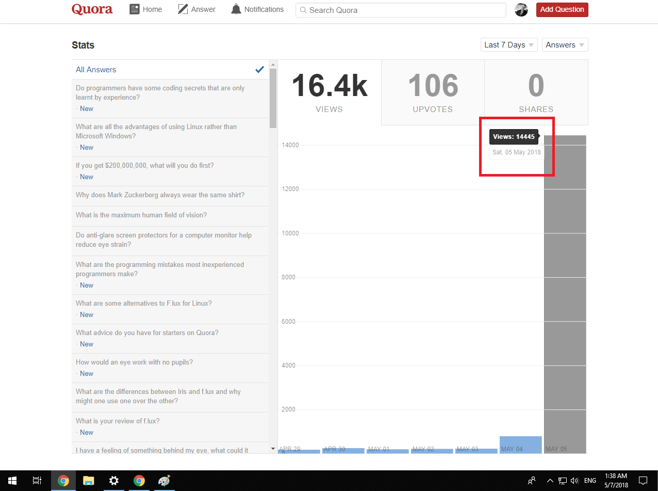Switch to the Upvotes tab
658x491 pixels.
pyautogui.click(x=433, y=92)
